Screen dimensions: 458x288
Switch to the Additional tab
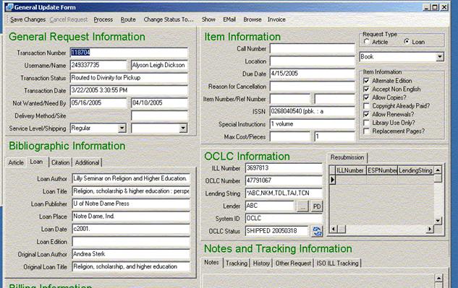pyautogui.click(x=87, y=162)
